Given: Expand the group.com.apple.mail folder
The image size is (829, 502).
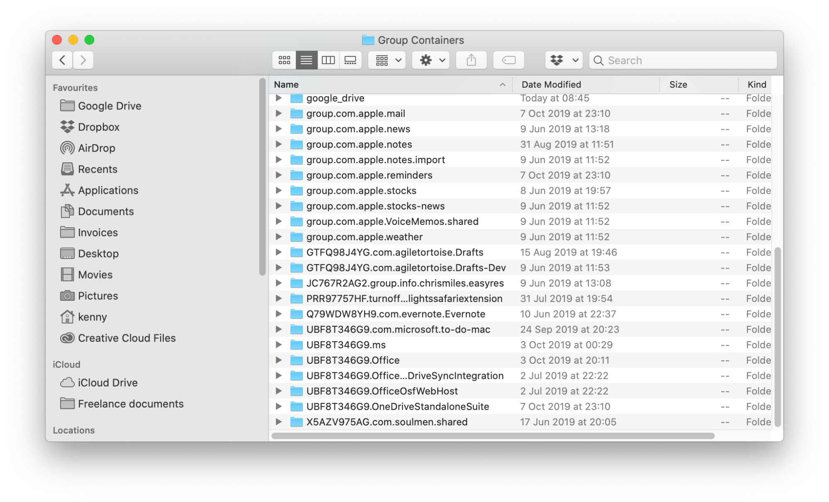Looking at the screenshot, I should (x=279, y=113).
